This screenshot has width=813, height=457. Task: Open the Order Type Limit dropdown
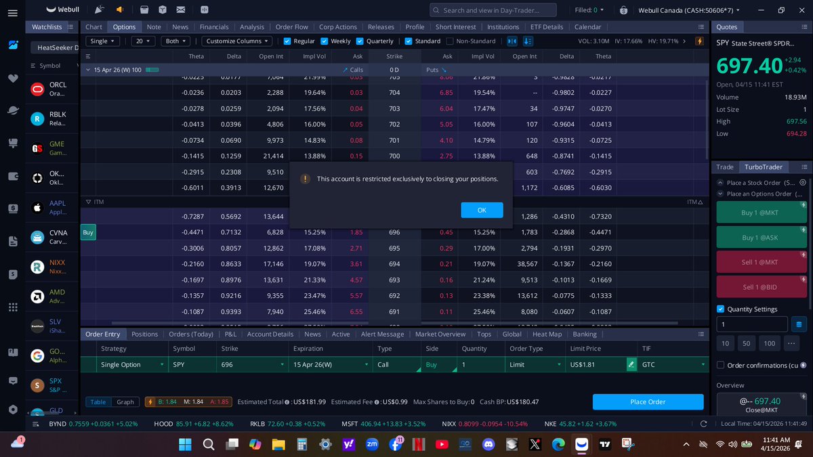pyautogui.click(x=535, y=364)
